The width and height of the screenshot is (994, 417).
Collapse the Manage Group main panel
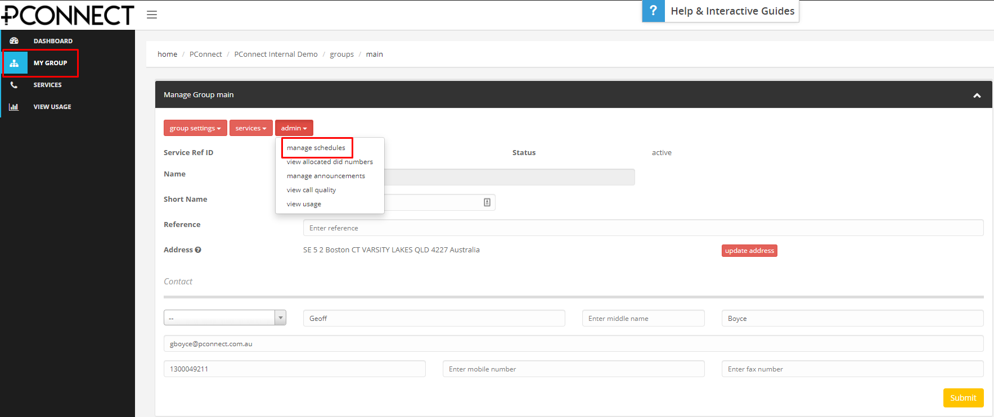coord(977,96)
